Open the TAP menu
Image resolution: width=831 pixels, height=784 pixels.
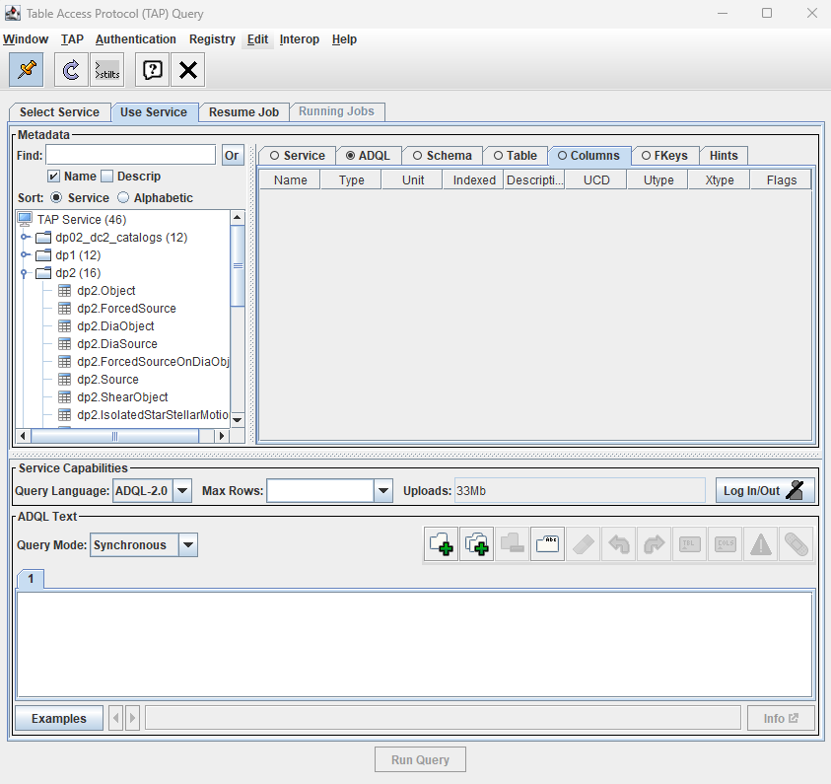coord(72,39)
